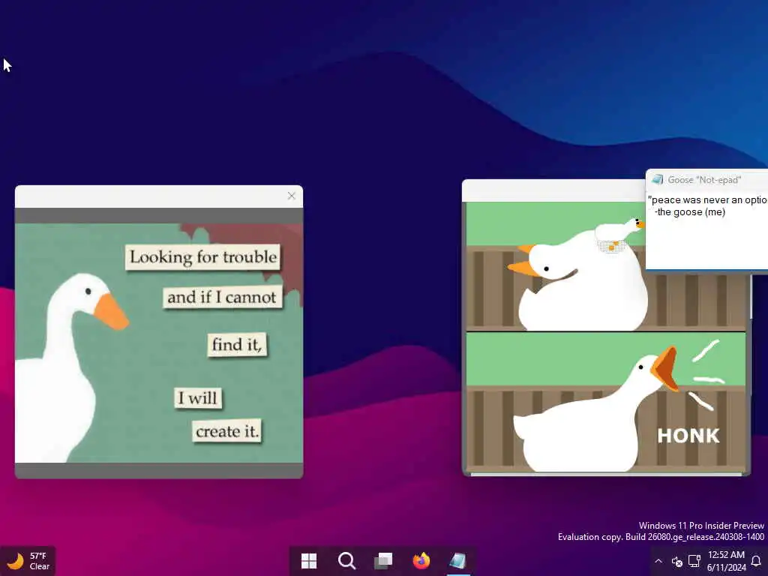Screen dimensions: 768x576
Task: Show hidden system tray icons
Action: [x=658, y=561]
